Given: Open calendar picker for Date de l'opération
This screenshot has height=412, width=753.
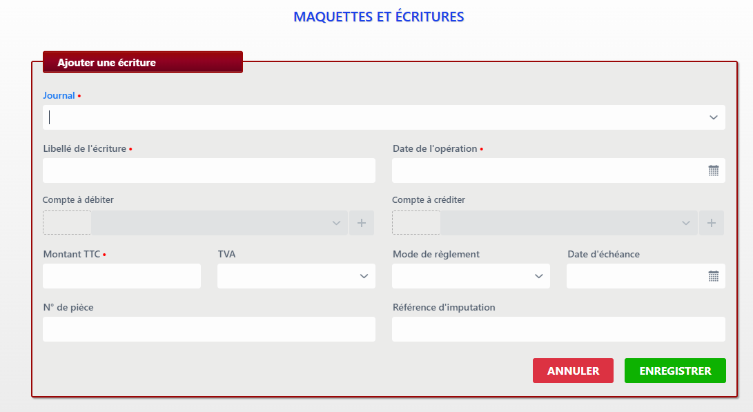Looking at the screenshot, I should pyautogui.click(x=714, y=170).
